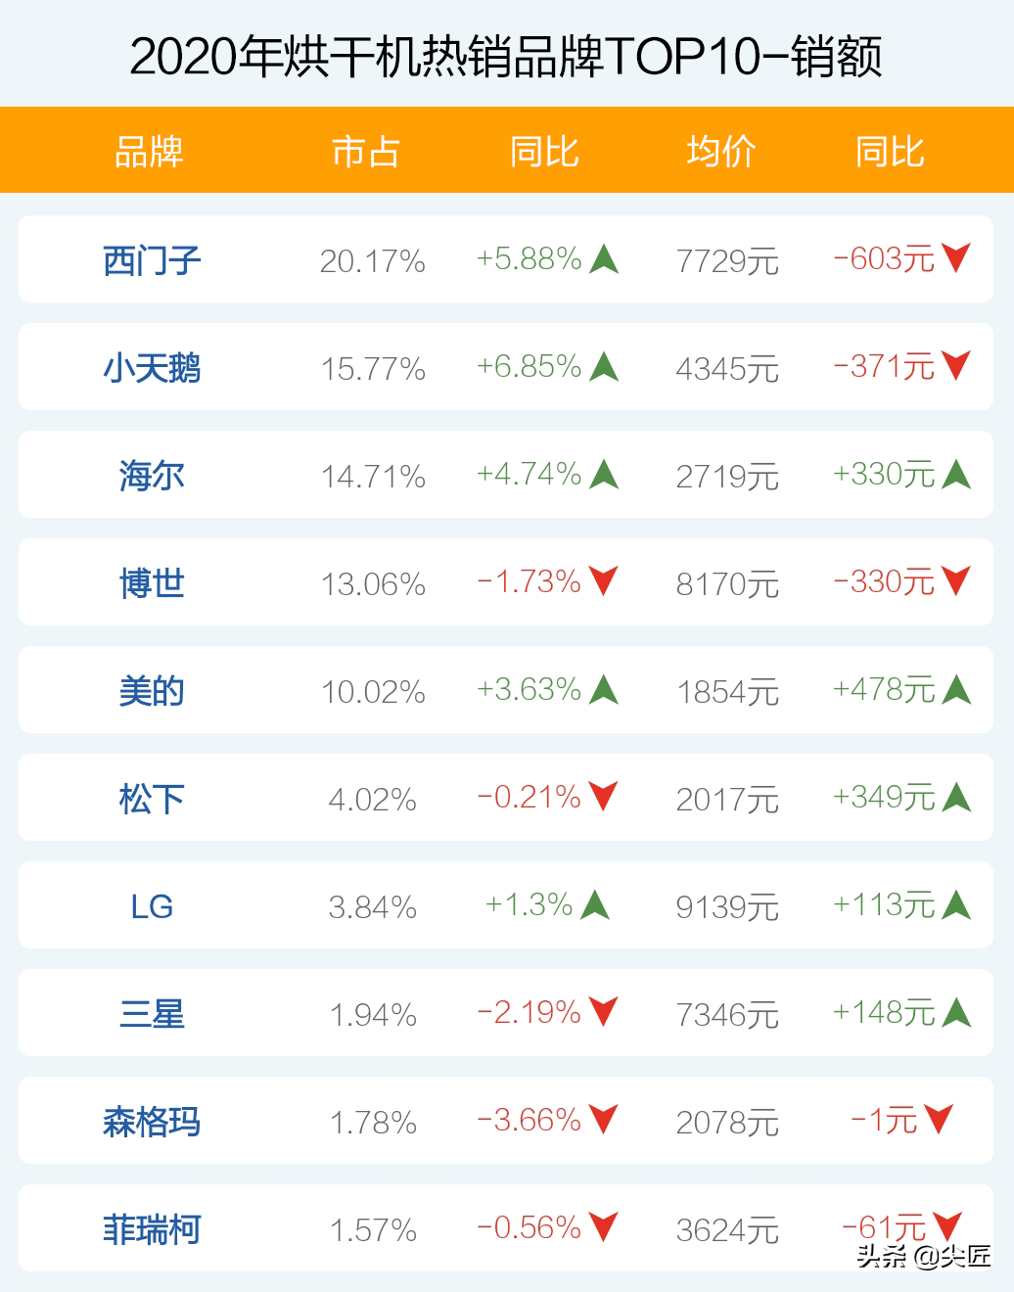This screenshot has width=1014, height=1292.
Task: Click the 9139元 average price value
Action: [x=727, y=907]
